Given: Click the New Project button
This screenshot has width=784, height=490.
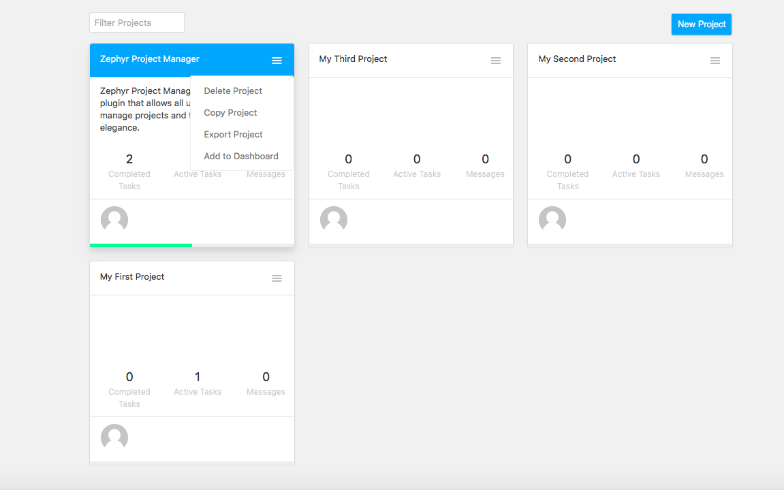Looking at the screenshot, I should [701, 24].
